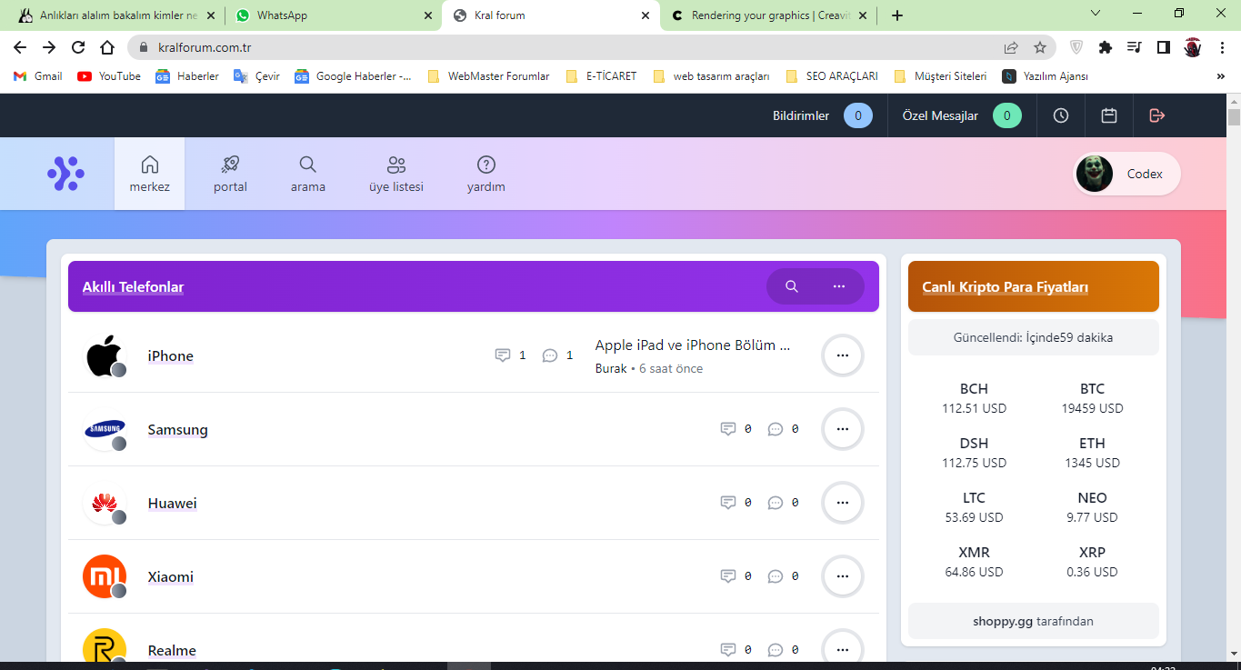
Task: Open more options in Akıllı Telefonlar header
Action: [x=839, y=286]
